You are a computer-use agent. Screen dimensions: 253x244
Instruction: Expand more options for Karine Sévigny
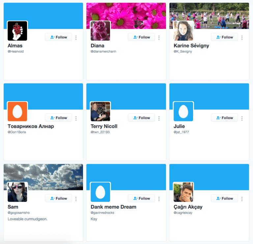[x=242, y=38]
